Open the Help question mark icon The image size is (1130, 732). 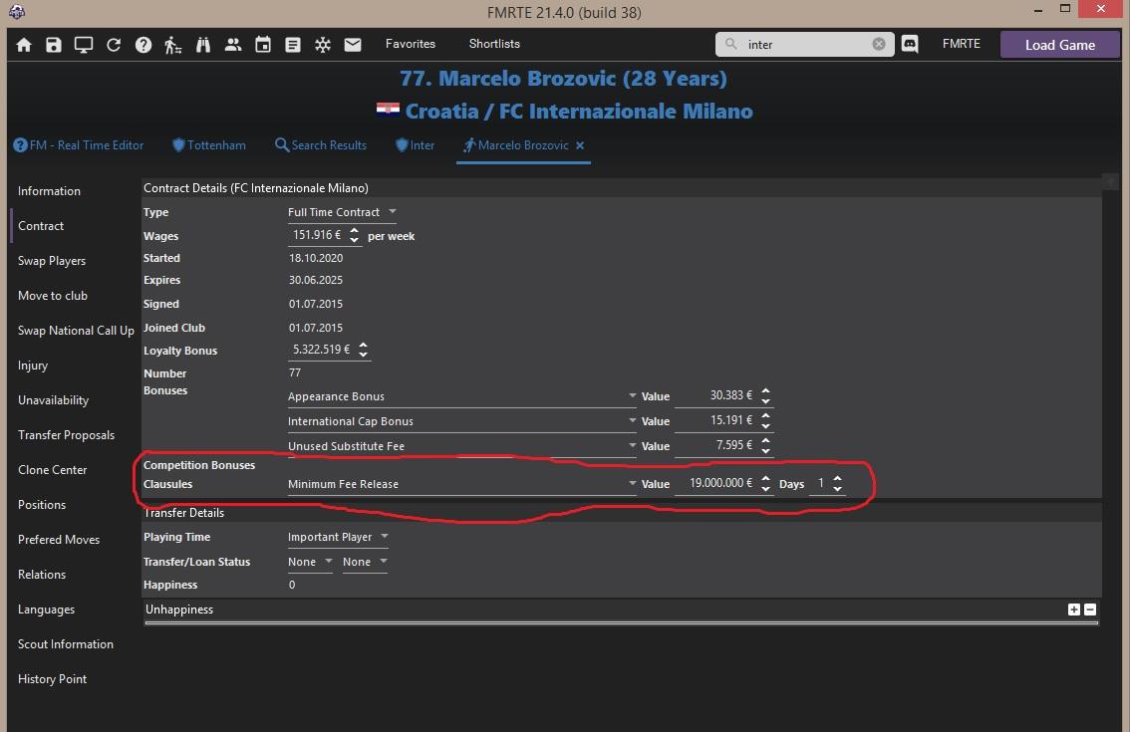coord(143,45)
